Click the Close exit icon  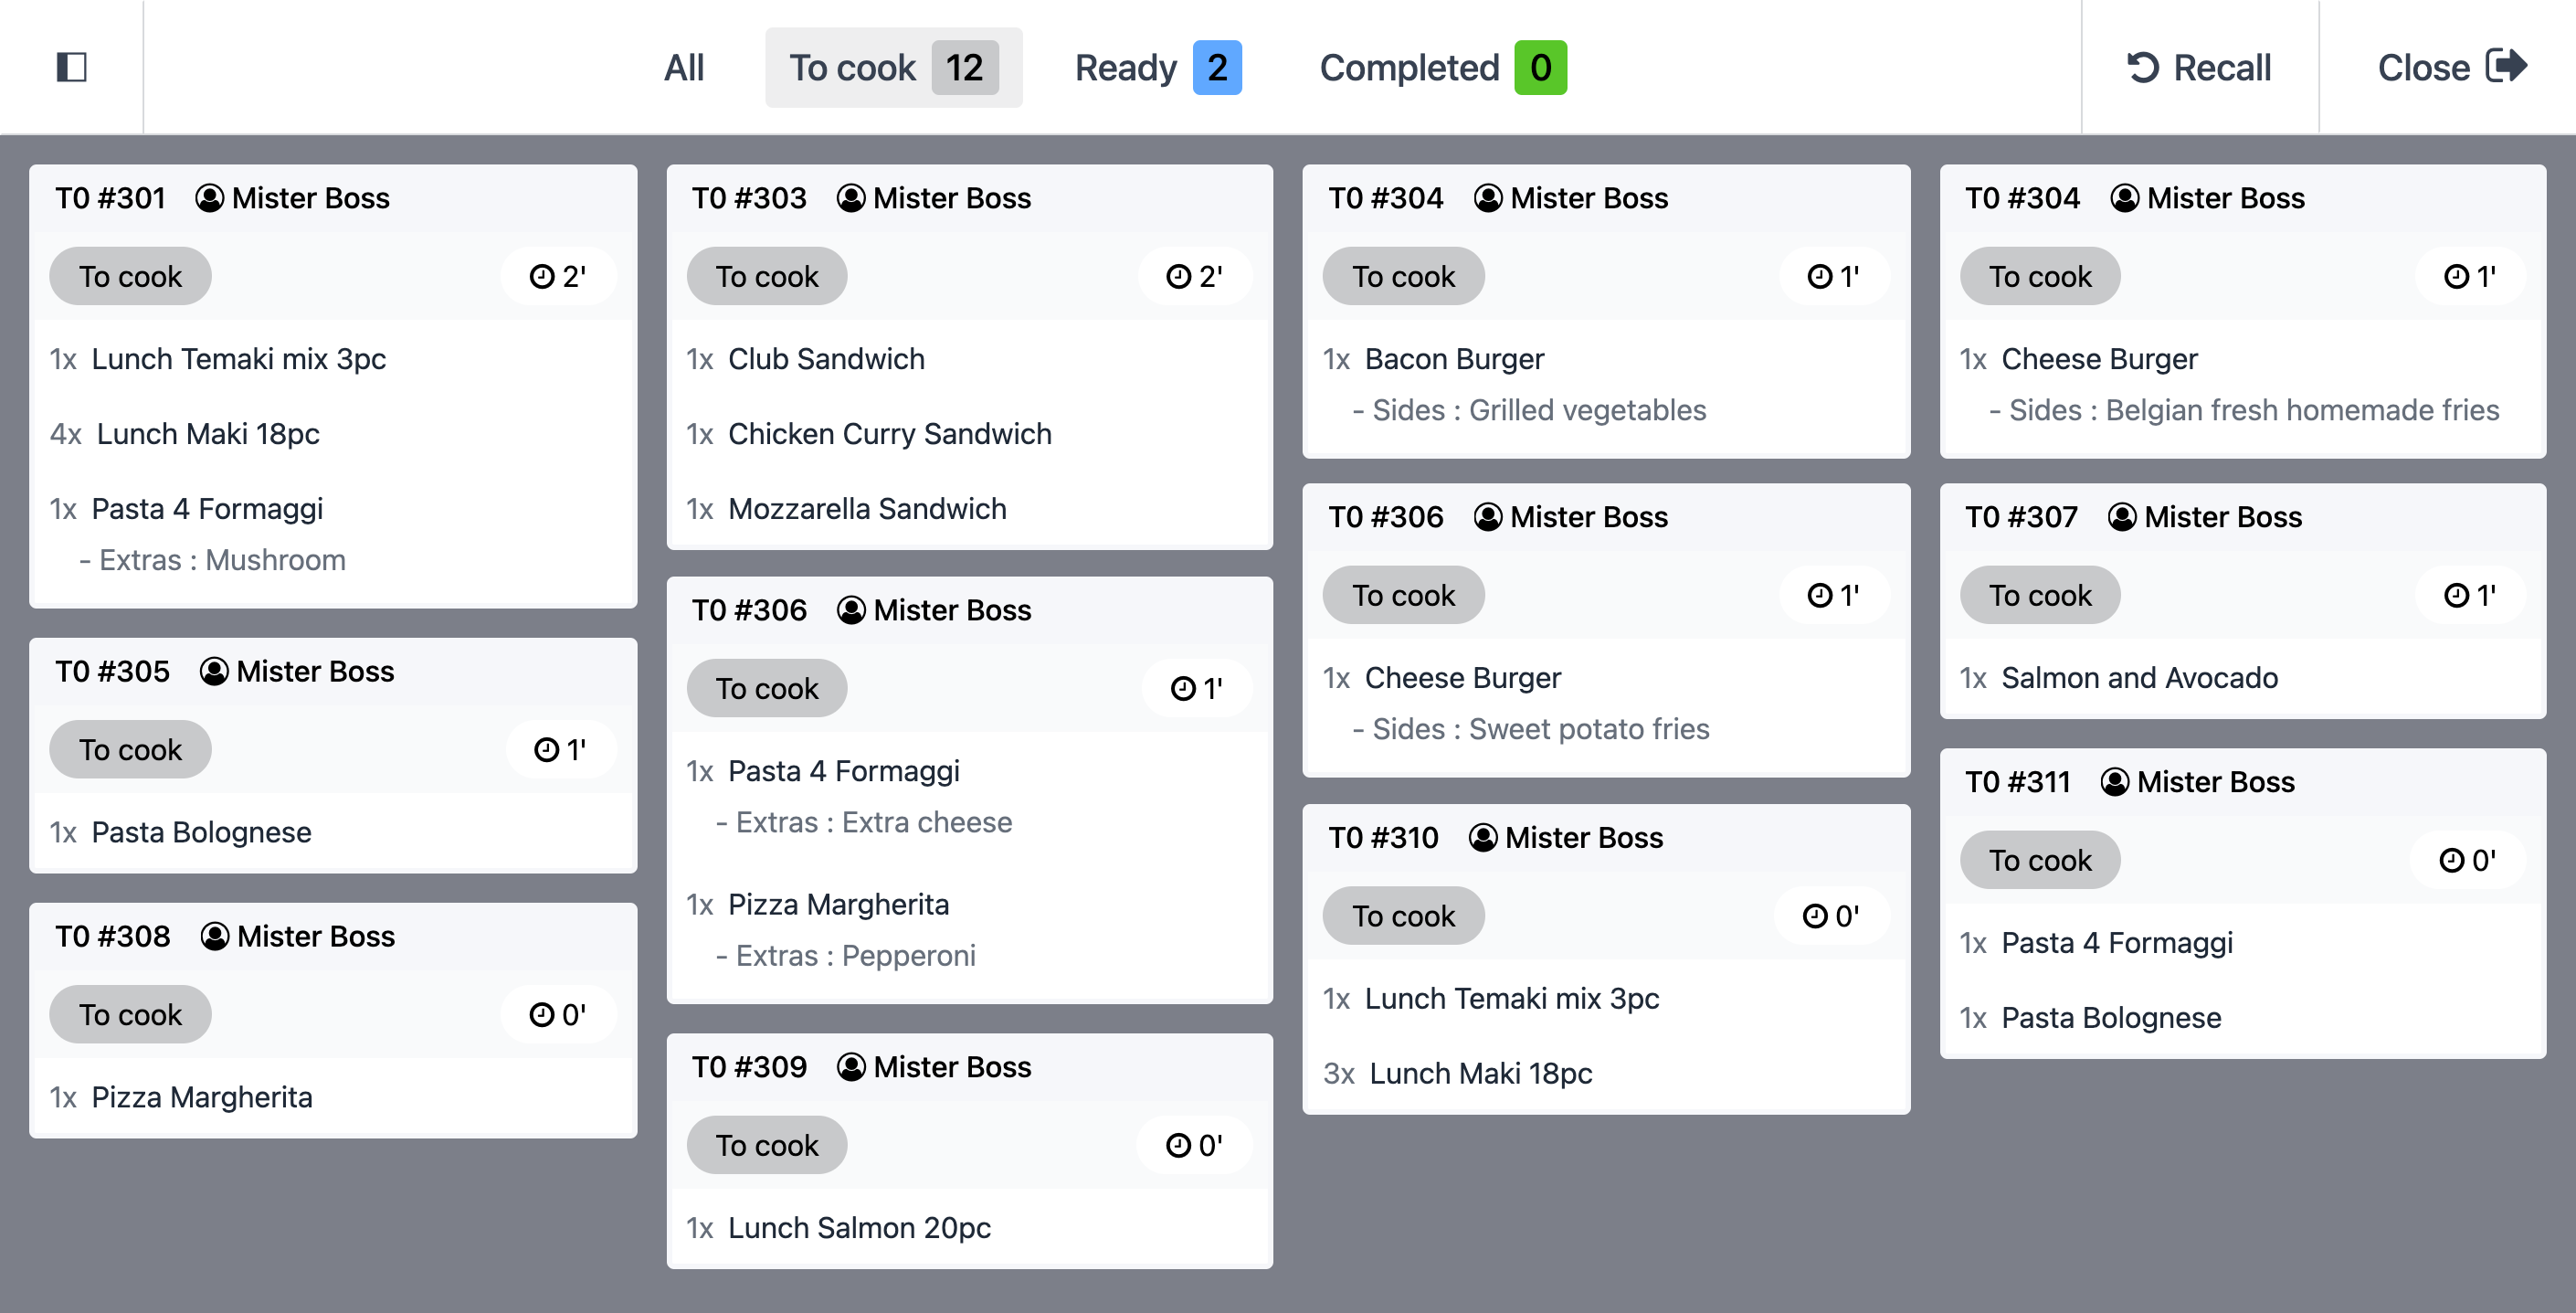tap(2506, 66)
